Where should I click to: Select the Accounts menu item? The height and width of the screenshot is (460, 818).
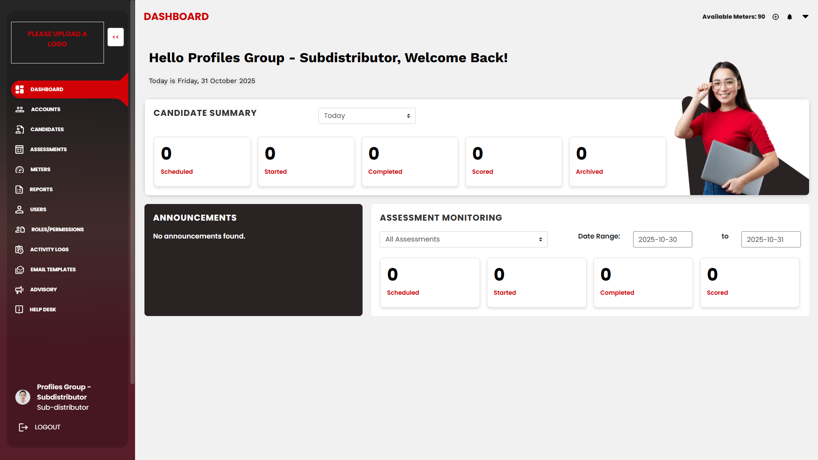pos(45,109)
